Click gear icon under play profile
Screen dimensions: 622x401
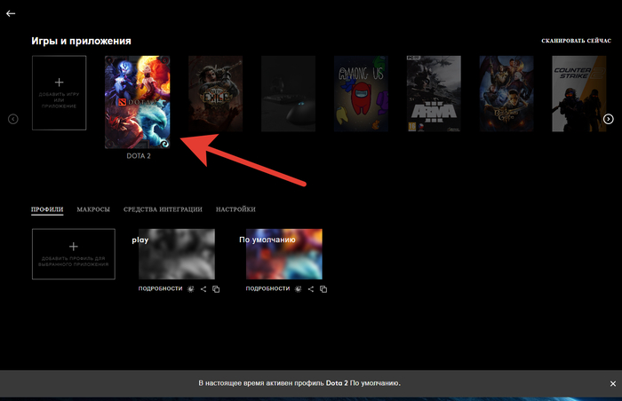point(191,289)
